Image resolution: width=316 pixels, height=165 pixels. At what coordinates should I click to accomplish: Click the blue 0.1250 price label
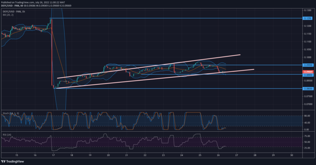(x=308, y=19)
